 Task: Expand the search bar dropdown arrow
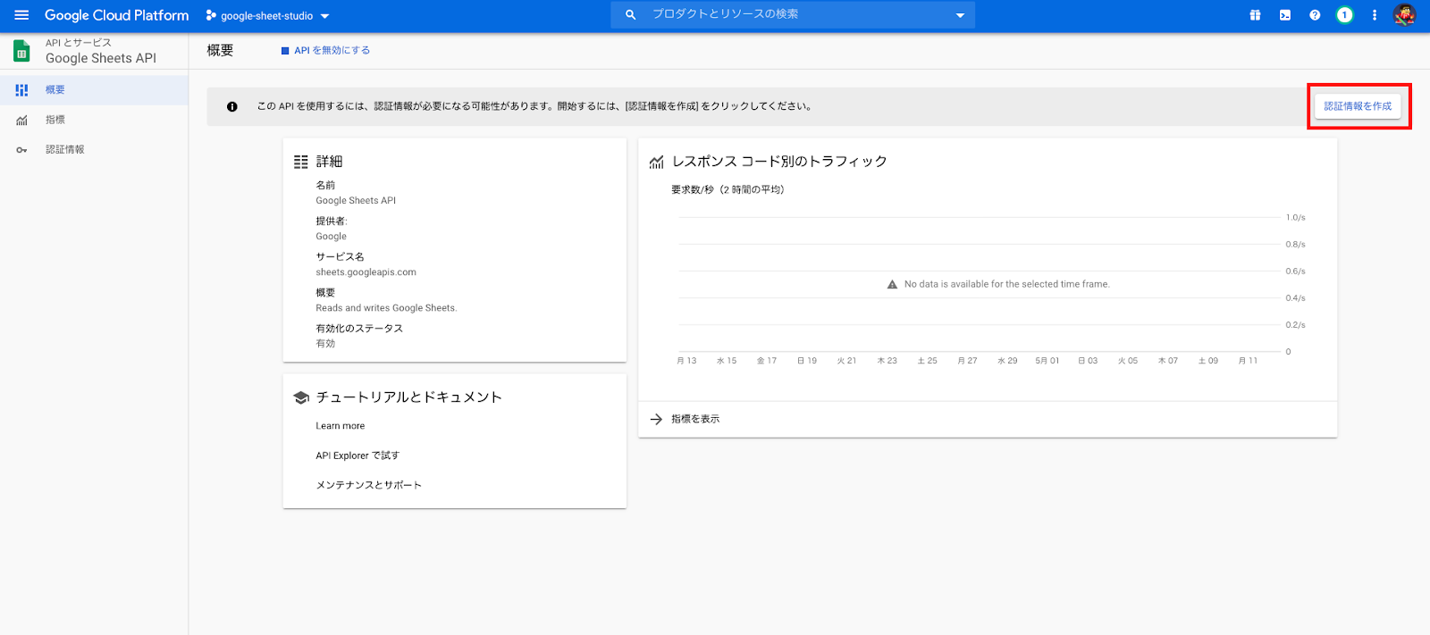(960, 15)
